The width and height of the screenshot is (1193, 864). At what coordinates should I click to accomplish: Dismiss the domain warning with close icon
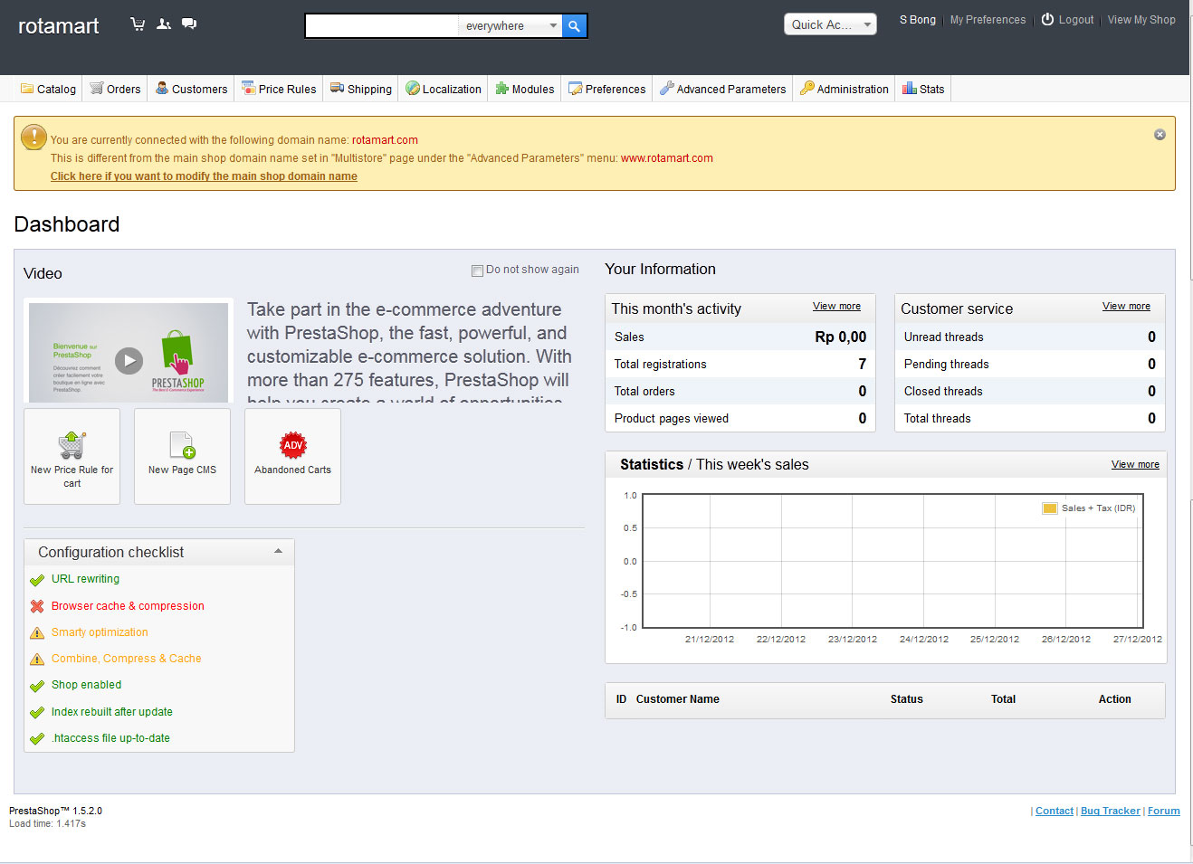[1160, 135]
